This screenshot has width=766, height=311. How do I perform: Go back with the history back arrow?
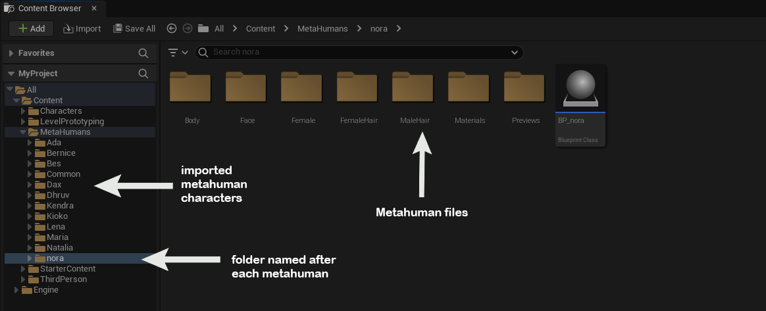point(172,28)
